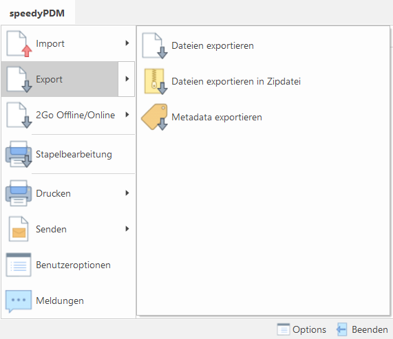Click the 2Go Offline/Online document icon

pos(19,115)
